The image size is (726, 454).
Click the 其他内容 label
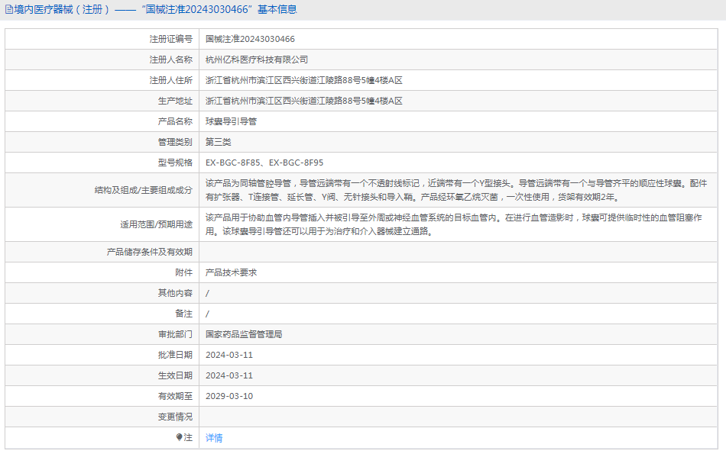(x=175, y=293)
